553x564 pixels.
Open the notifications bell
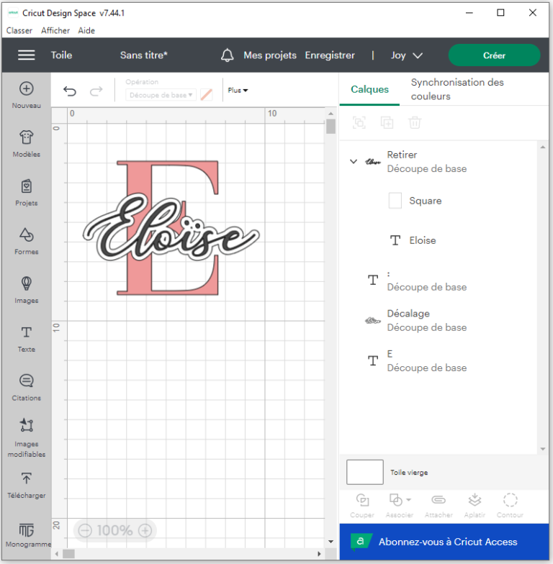(228, 55)
